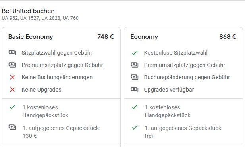
Task: Click green check beside Economy free checked bag
Action: click(135, 127)
